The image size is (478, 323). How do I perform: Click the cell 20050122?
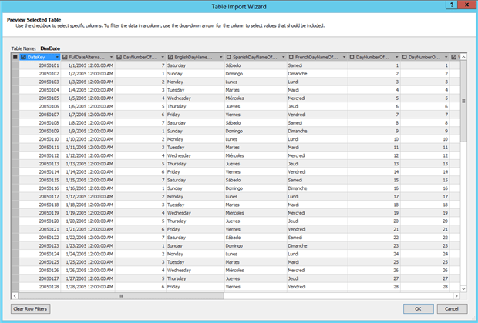[x=40, y=238]
